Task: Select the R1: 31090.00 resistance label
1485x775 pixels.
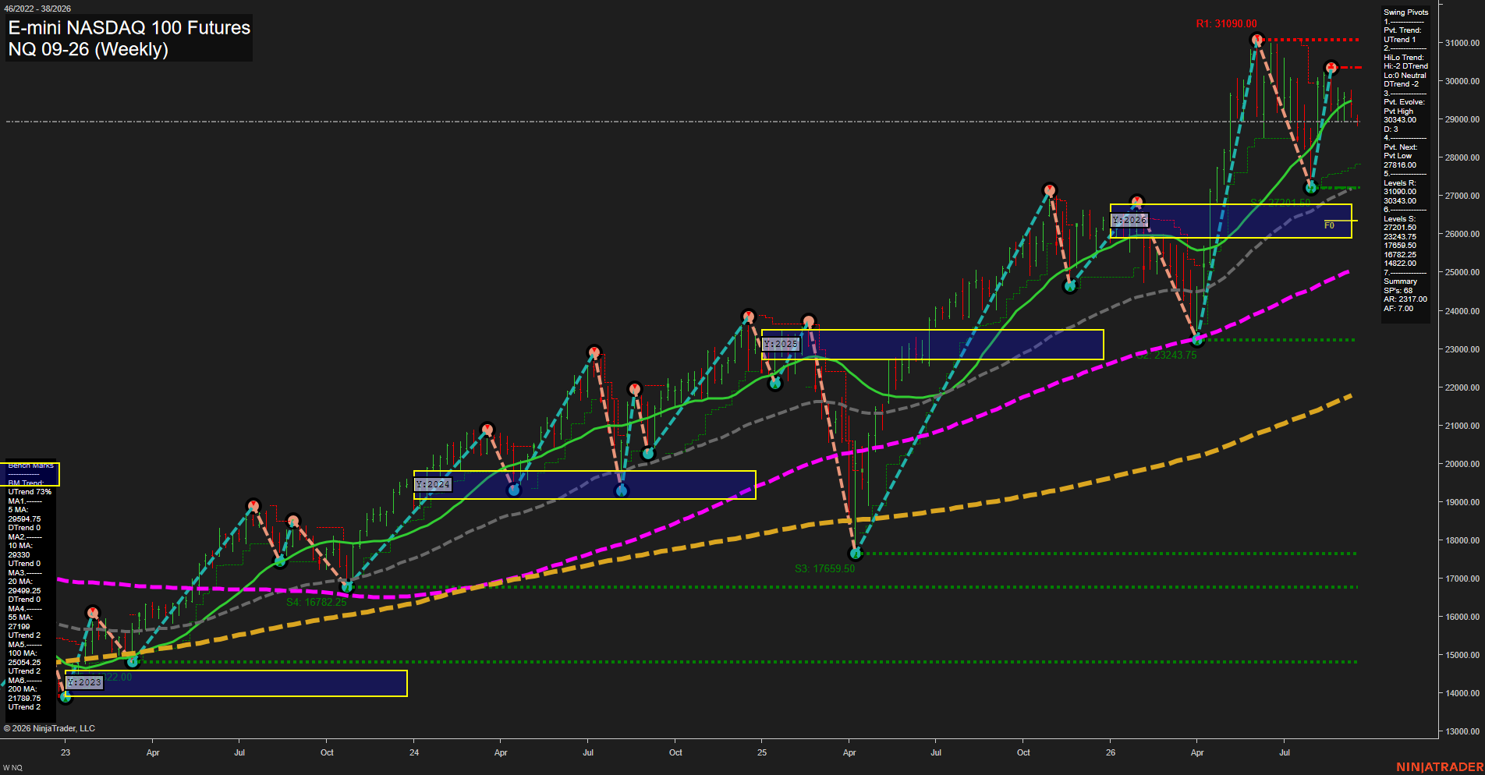Action: (x=1226, y=24)
